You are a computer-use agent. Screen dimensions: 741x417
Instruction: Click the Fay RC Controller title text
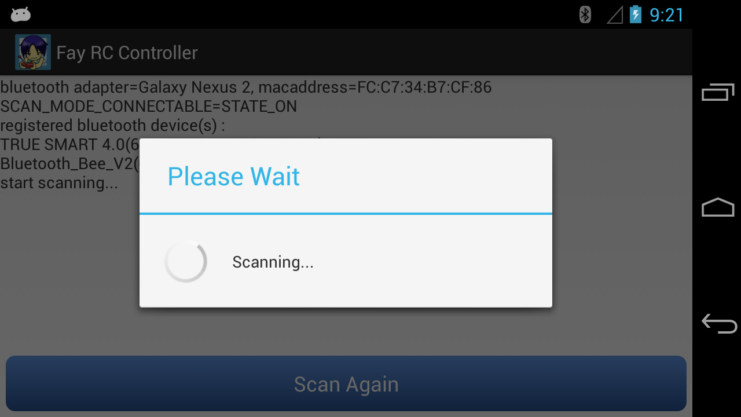(127, 53)
